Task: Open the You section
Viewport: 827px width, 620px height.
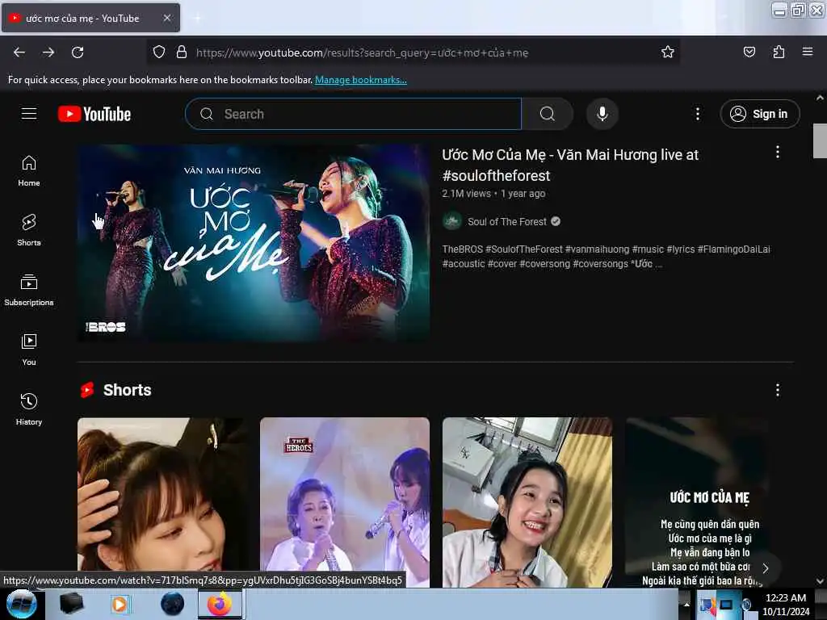Action: pos(29,350)
